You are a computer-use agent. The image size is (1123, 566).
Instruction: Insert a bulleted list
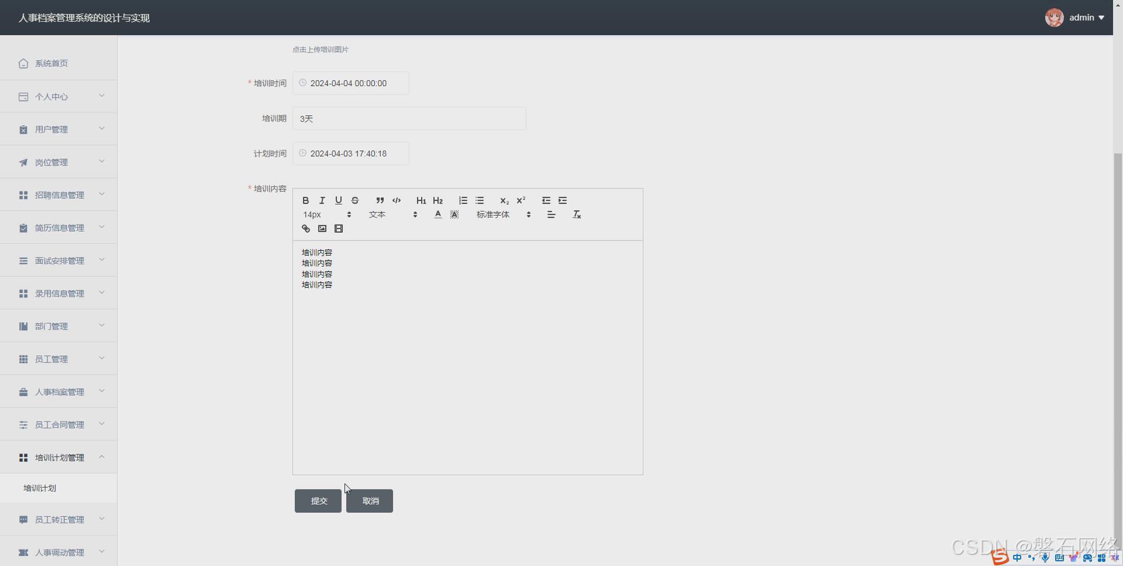(479, 201)
